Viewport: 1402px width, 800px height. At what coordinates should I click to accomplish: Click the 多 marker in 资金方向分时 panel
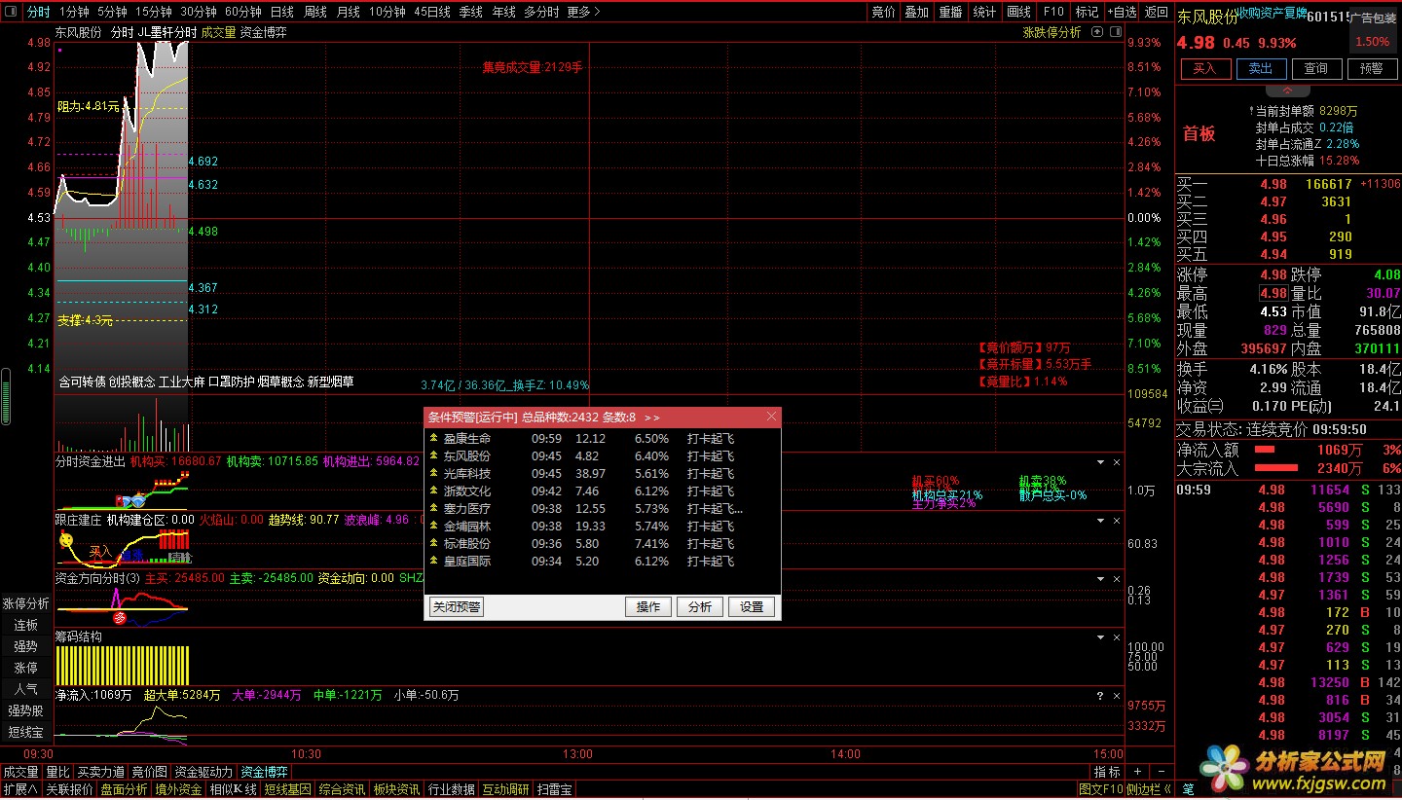tap(121, 617)
